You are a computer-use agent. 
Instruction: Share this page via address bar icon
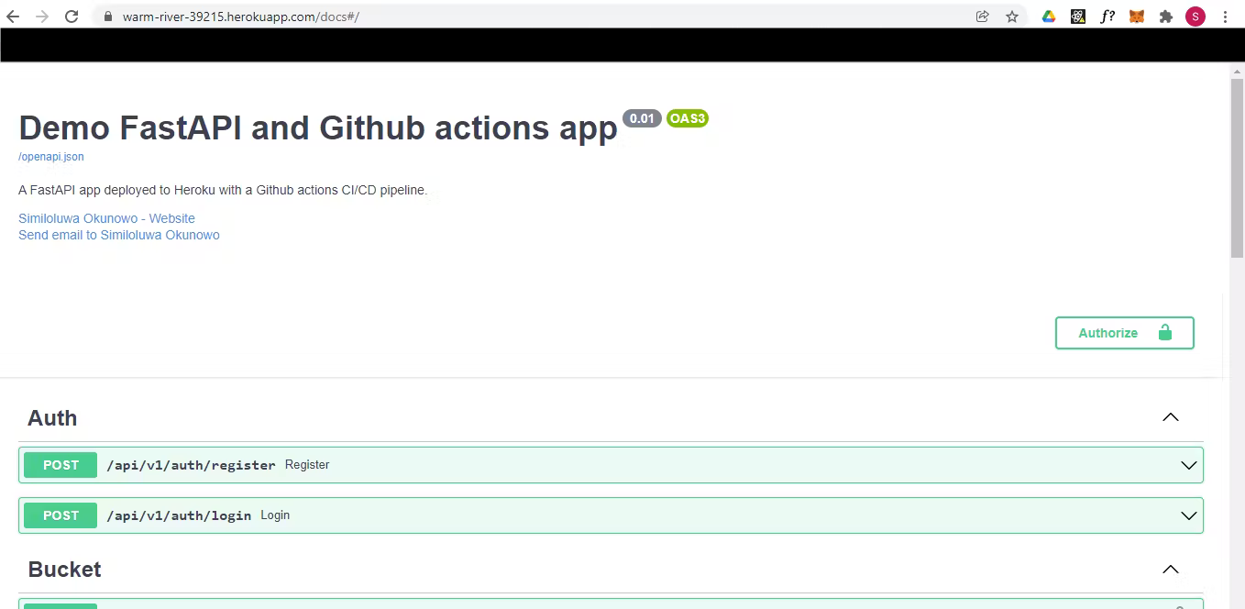pos(983,17)
